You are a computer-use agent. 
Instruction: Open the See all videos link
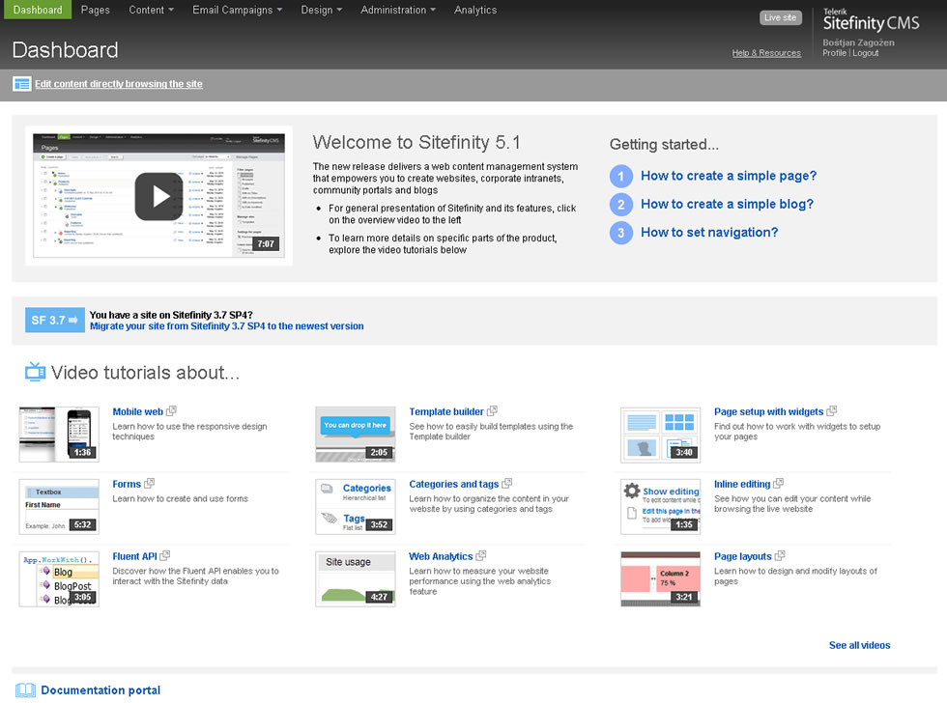click(859, 645)
